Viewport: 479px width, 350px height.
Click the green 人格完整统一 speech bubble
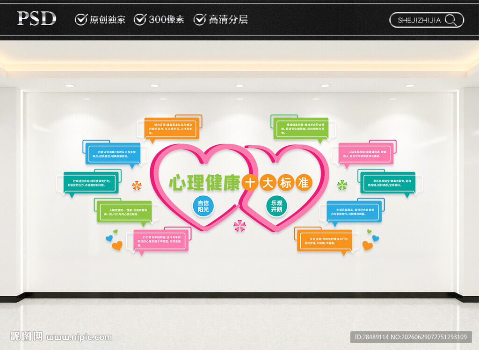pyautogui.click(x=124, y=212)
